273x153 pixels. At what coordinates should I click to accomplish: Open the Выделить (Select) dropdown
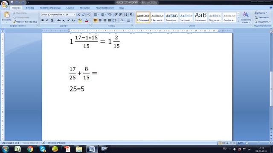click(x=262, y=22)
